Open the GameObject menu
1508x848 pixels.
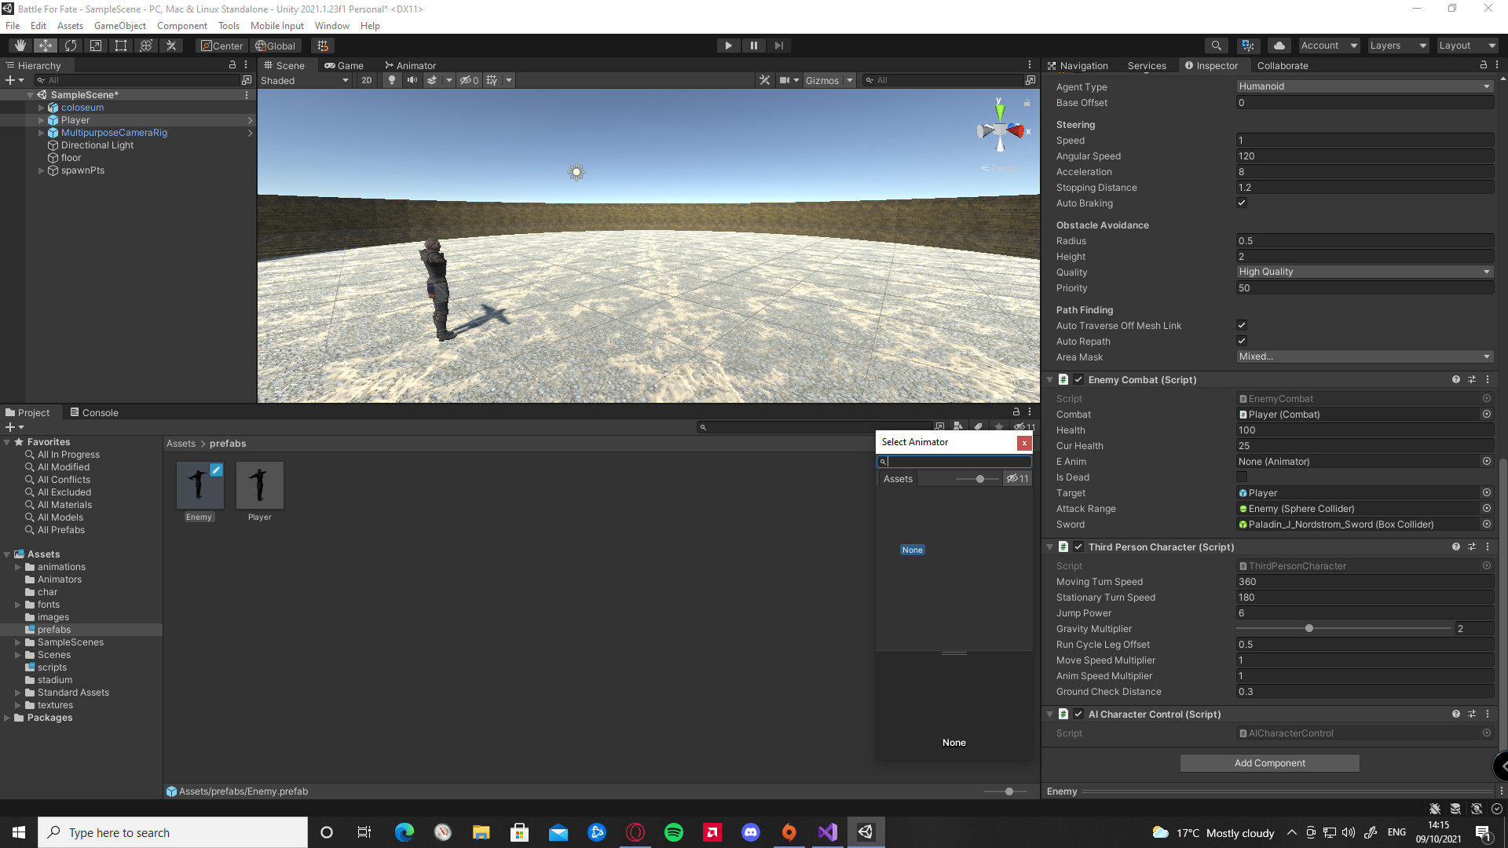[119, 25]
